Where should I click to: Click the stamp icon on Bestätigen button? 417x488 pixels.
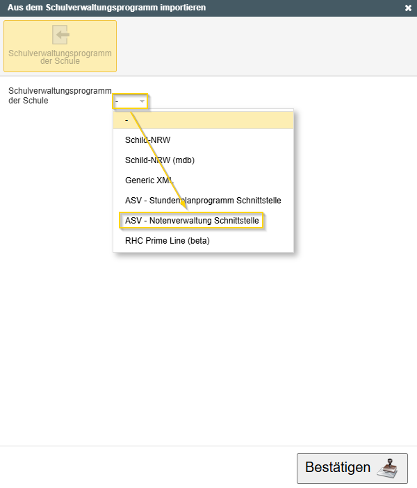coord(388,469)
